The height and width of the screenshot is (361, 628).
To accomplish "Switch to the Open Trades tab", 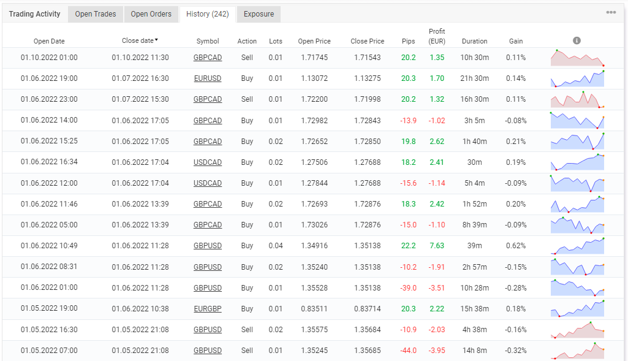I will pyautogui.click(x=96, y=14).
